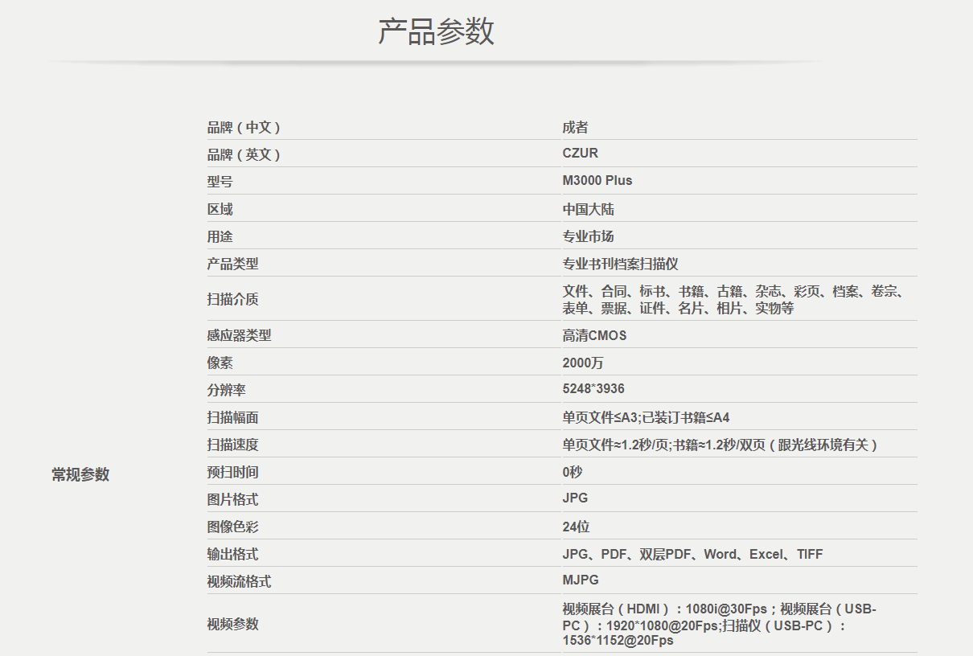Select the video parameters text 视频展台（HDMI）
973x656 pixels.
click(720, 625)
